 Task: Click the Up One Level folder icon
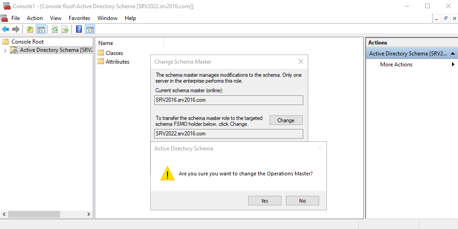pyautogui.click(x=30, y=29)
